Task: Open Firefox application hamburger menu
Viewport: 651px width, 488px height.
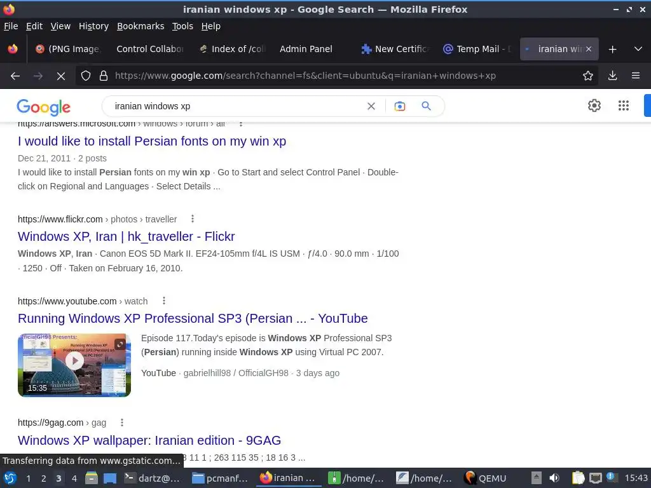Action: (x=636, y=76)
